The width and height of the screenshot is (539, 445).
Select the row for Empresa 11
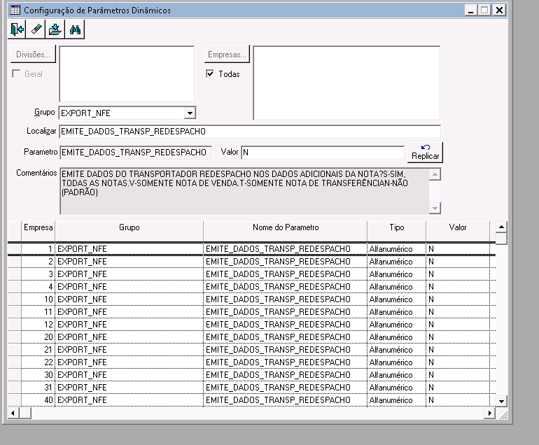tap(251, 312)
